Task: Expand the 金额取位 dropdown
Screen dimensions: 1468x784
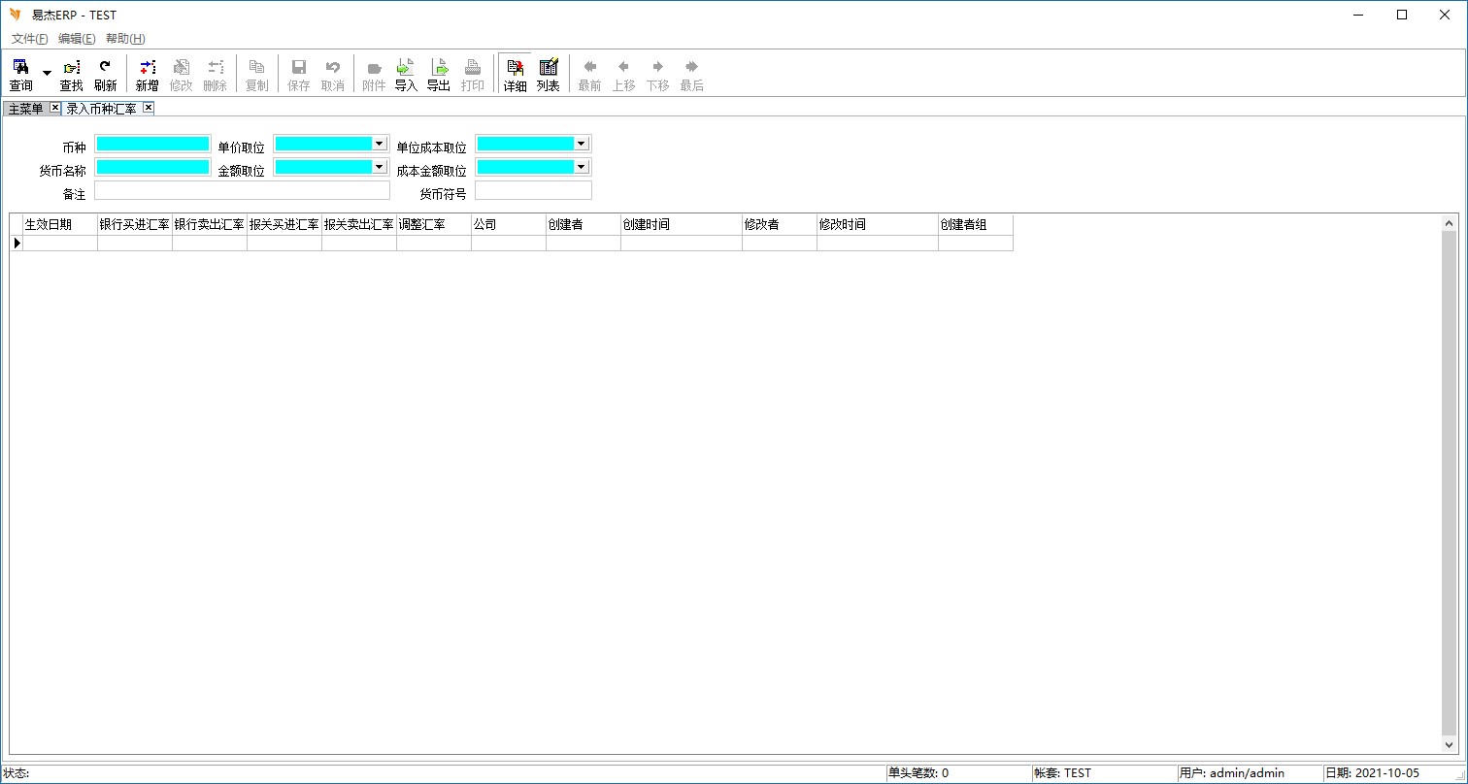Action: click(380, 167)
